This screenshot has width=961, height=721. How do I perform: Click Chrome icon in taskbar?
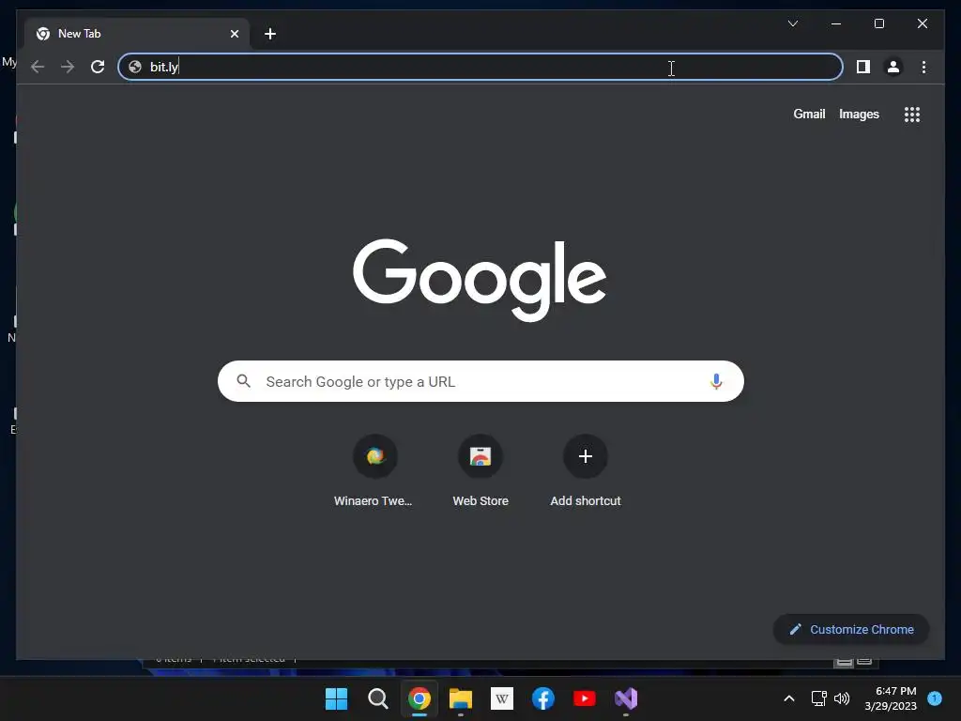pos(419,698)
